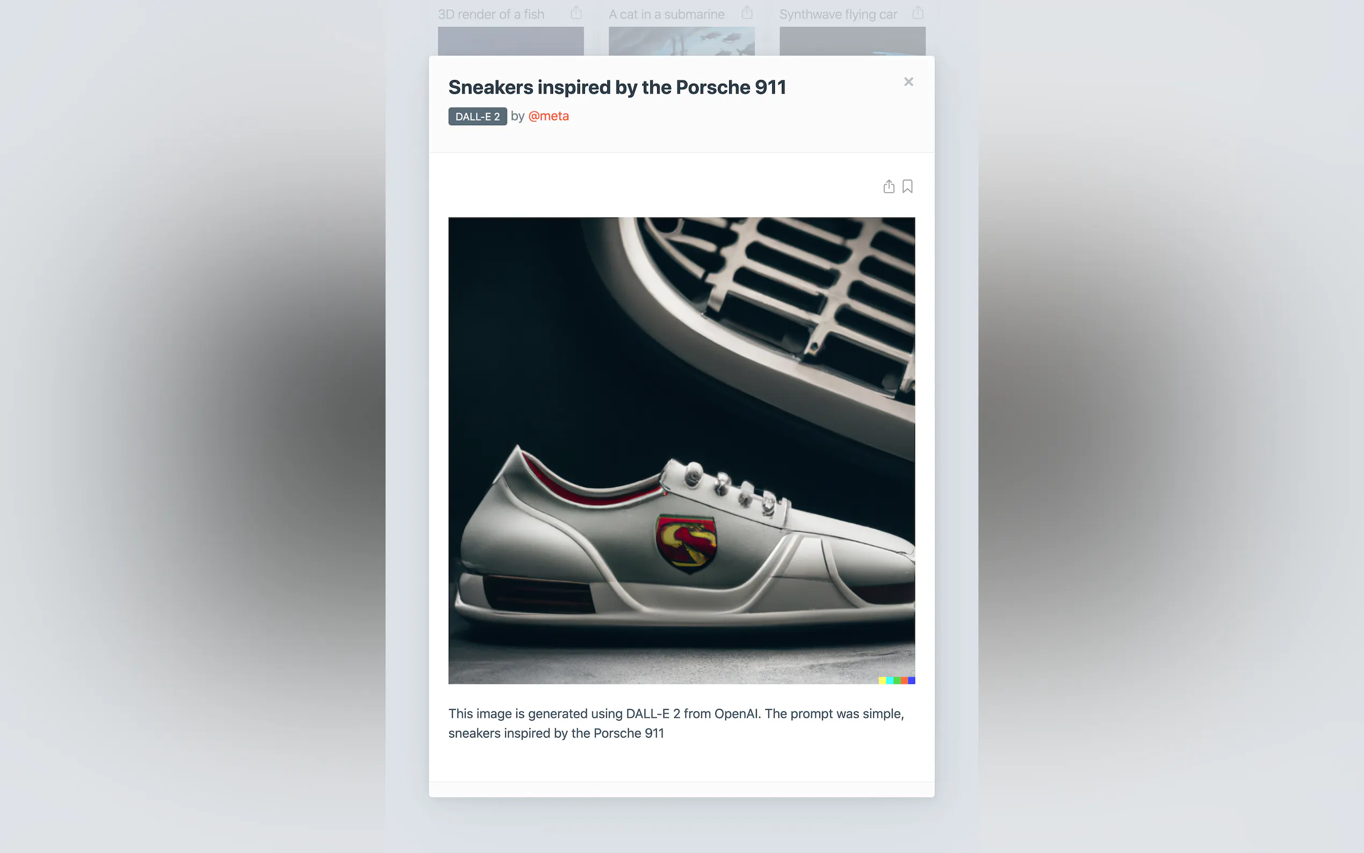Screen dimensions: 1364x853
Task: Open the '3D render of a fish' thumbnail
Action: pyautogui.click(x=510, y=41)
